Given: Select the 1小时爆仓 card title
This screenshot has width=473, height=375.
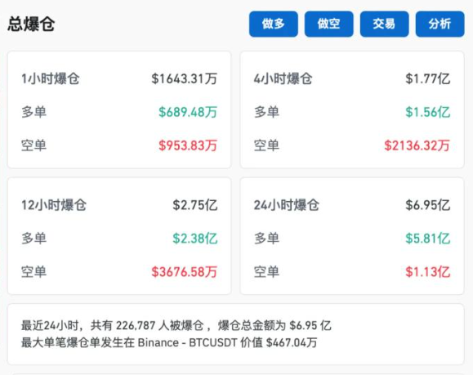Looking at the screenshot, I should pos(51,78).
